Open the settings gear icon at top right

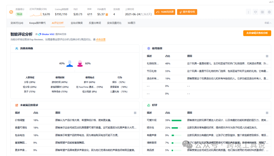point(269,12)
